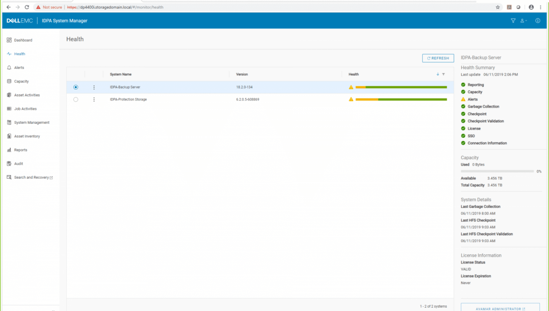This screenshot has width=549, height=311.
Task: Click version 6.2.0.5-608869 cell
Action: (248, 99)
